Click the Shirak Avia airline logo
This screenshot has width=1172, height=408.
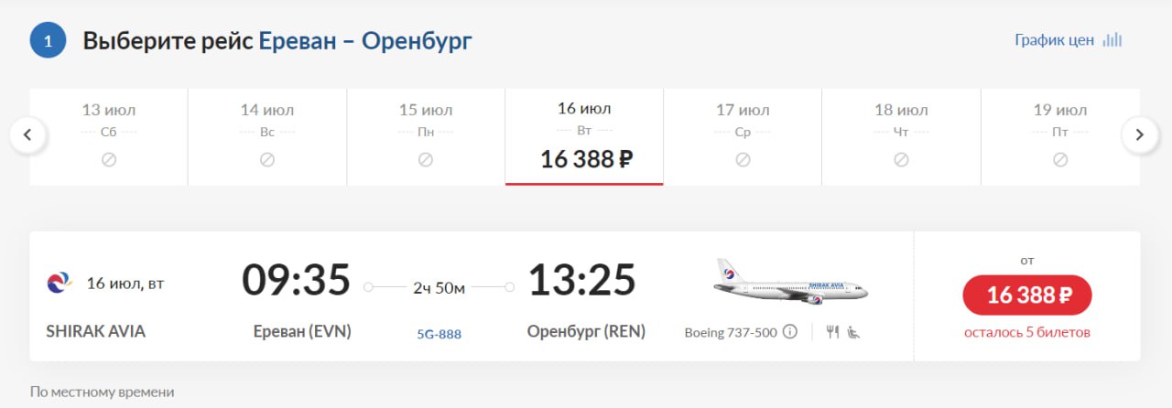click(59, 283)
